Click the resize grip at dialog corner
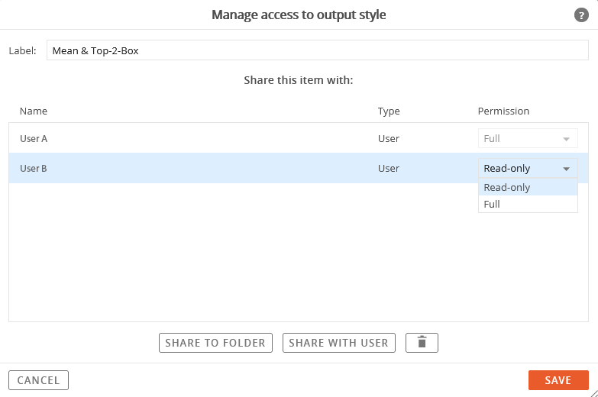 click(x=594, y=393)
